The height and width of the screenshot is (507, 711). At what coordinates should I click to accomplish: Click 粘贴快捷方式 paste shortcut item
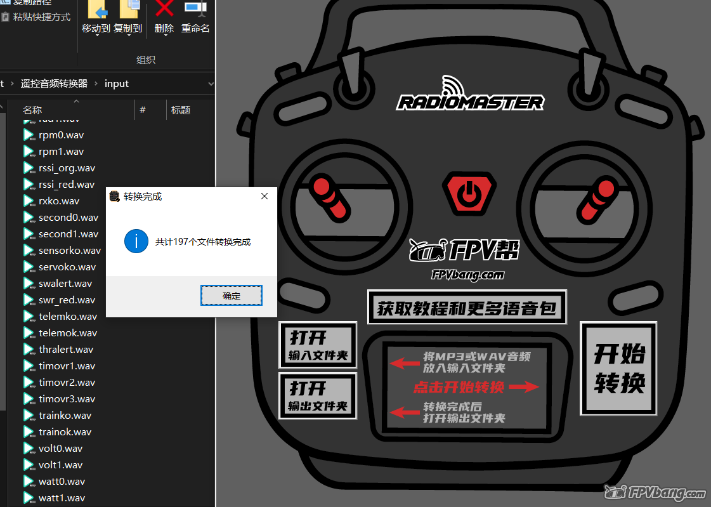point(36,17)
